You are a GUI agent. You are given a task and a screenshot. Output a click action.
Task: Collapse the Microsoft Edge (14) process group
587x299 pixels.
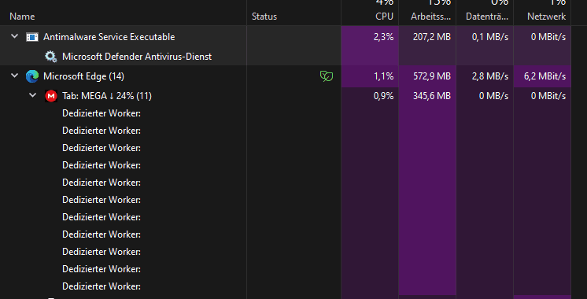pos(15,76)
